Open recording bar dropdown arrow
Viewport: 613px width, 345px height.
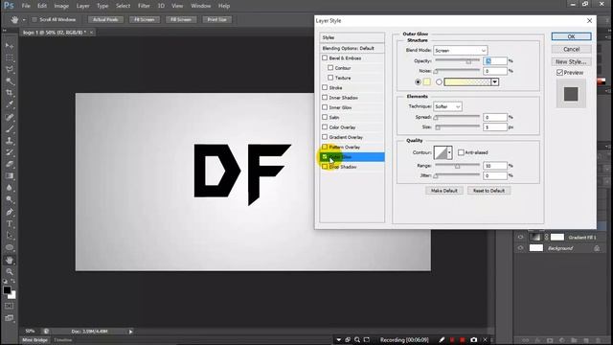click(338, 340)
